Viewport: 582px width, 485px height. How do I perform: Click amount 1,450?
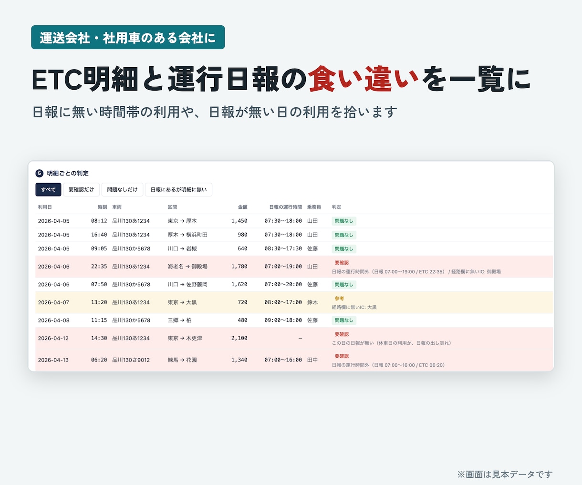(239, 221)
